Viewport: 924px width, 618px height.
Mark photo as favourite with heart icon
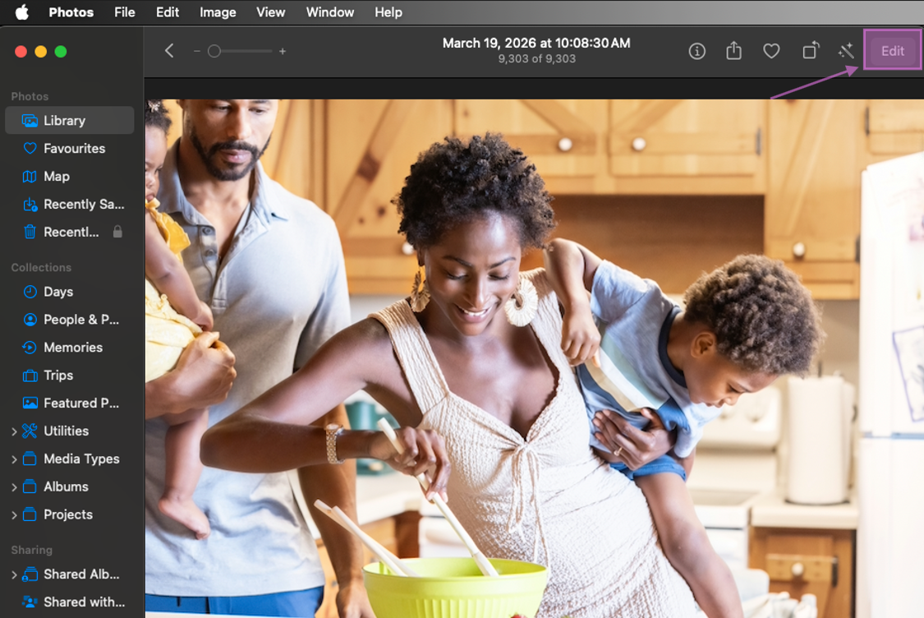(771, 51)
